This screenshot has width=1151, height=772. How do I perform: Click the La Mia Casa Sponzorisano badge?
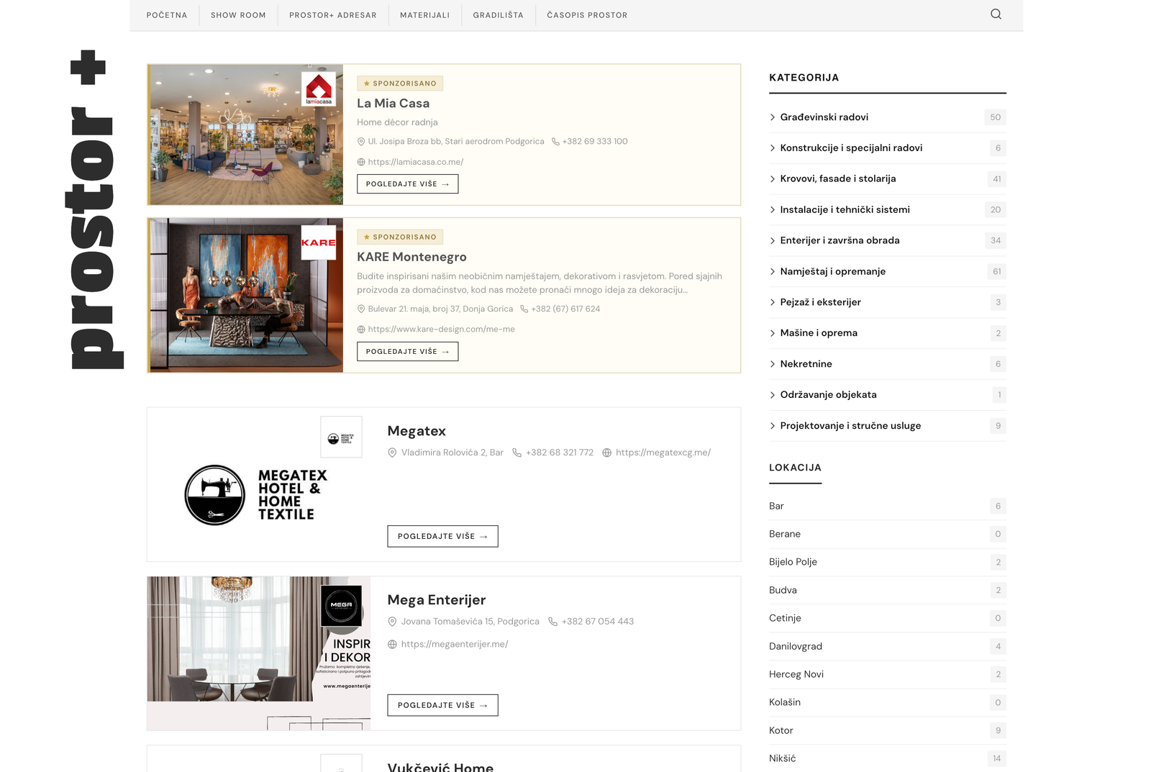pyautogui.click(x=400, y=83)
